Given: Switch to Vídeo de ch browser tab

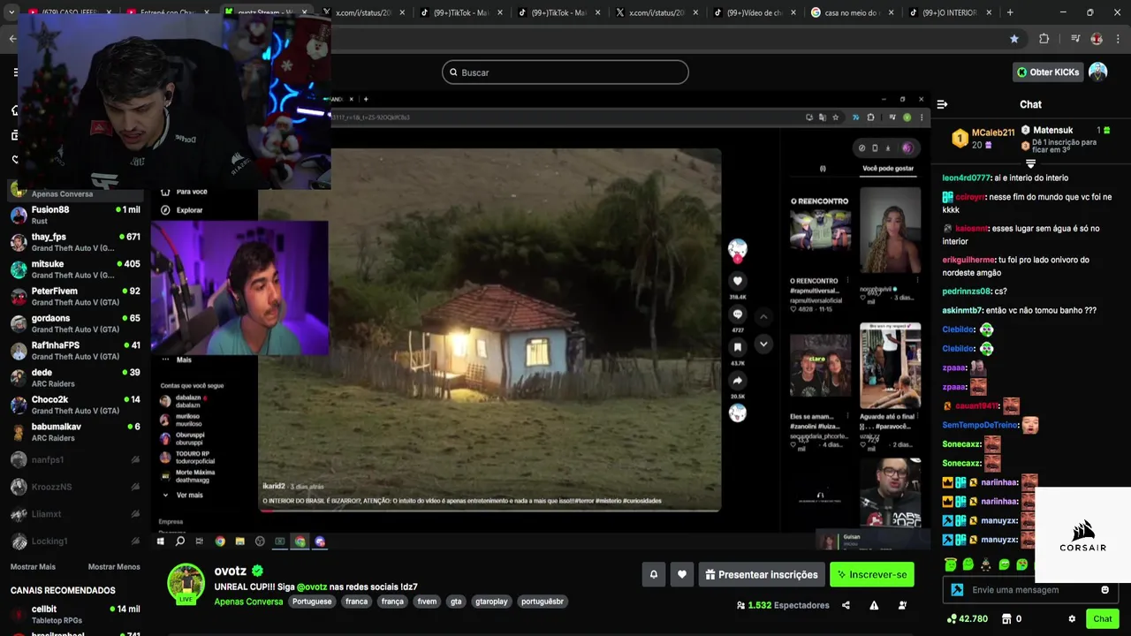Looking at the screenshot, I should click(x=755, y=12).
